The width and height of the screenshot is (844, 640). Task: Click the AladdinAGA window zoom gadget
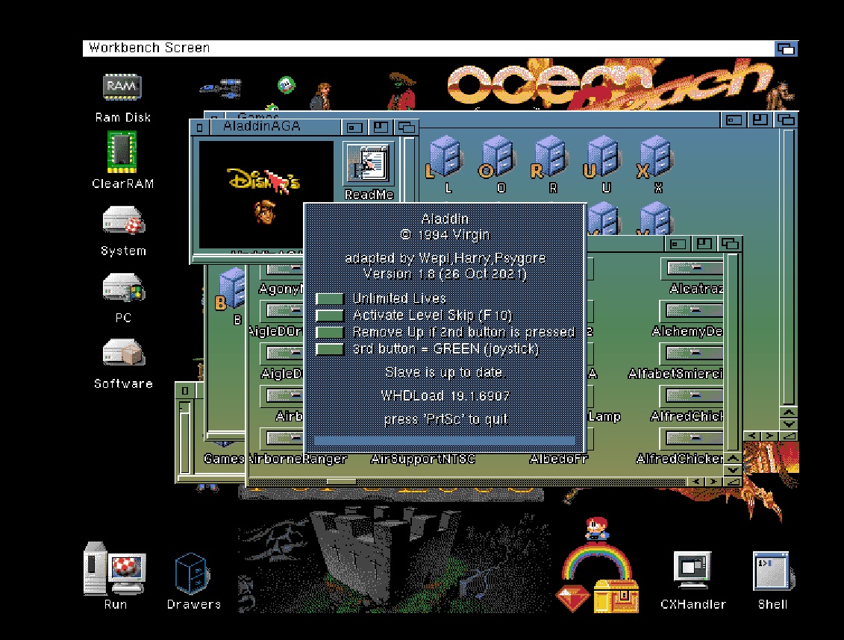(381, 128)
